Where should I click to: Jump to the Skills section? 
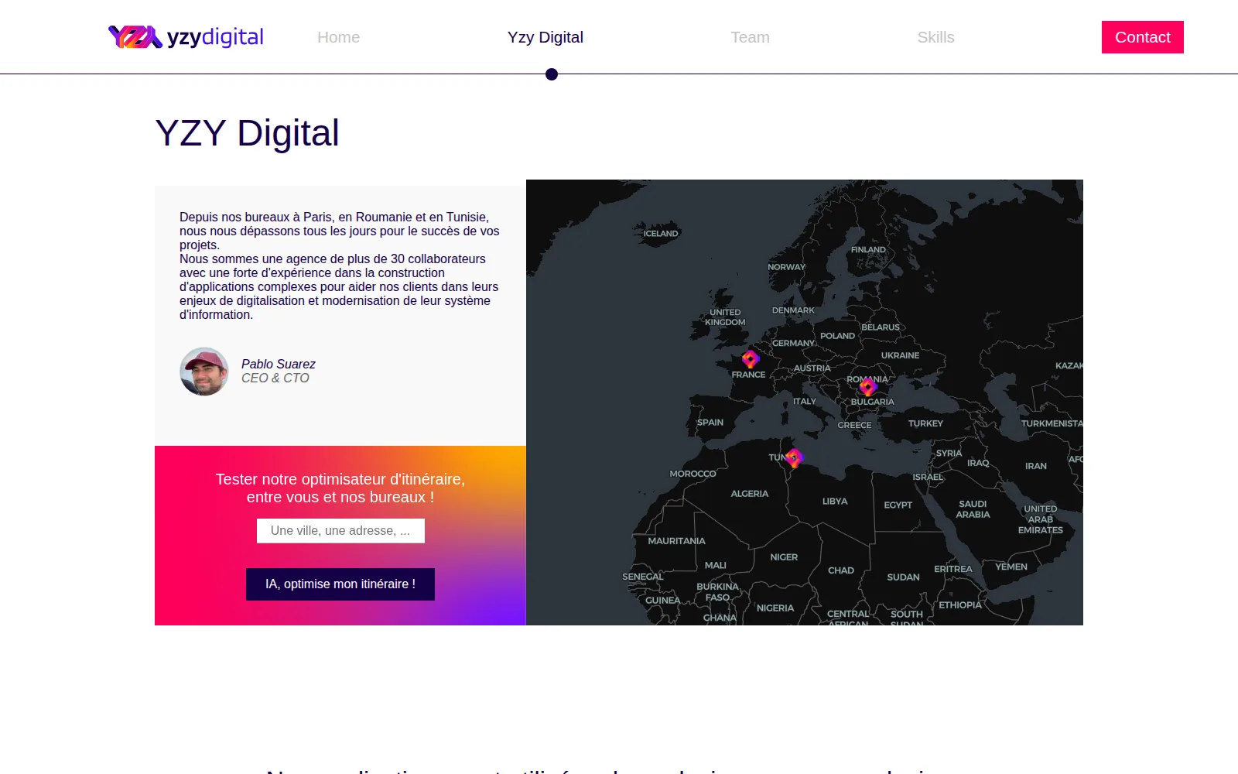935,37
